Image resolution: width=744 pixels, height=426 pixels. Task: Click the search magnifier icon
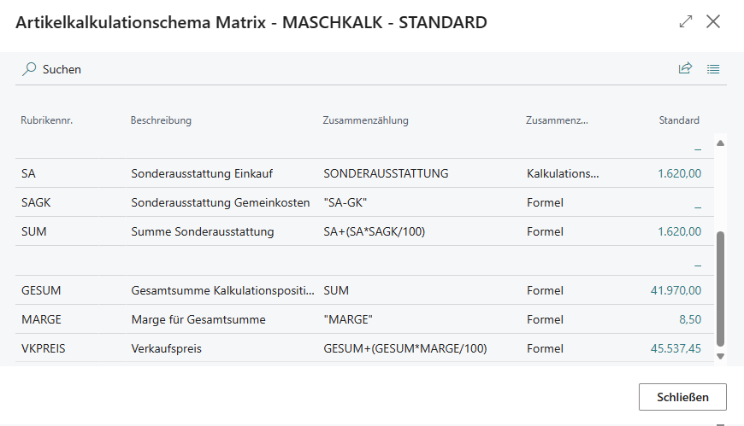tap(29, 69)
